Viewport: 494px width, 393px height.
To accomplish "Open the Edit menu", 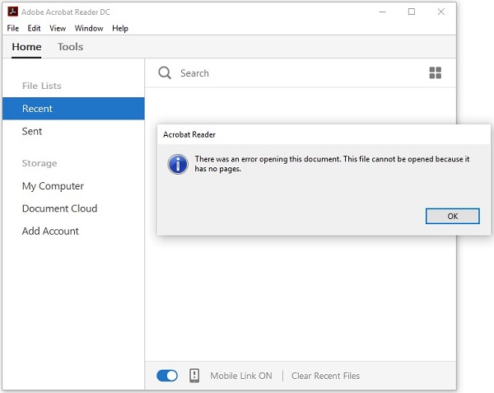I will click(x=34, y=28).
